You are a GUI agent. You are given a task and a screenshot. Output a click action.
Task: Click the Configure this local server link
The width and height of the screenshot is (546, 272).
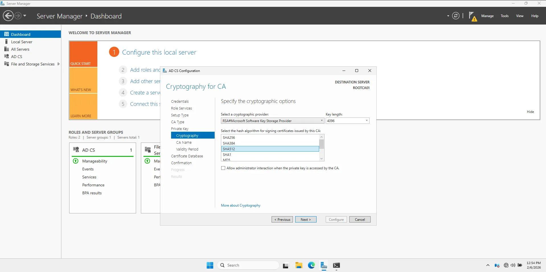[x=159, y=52]
